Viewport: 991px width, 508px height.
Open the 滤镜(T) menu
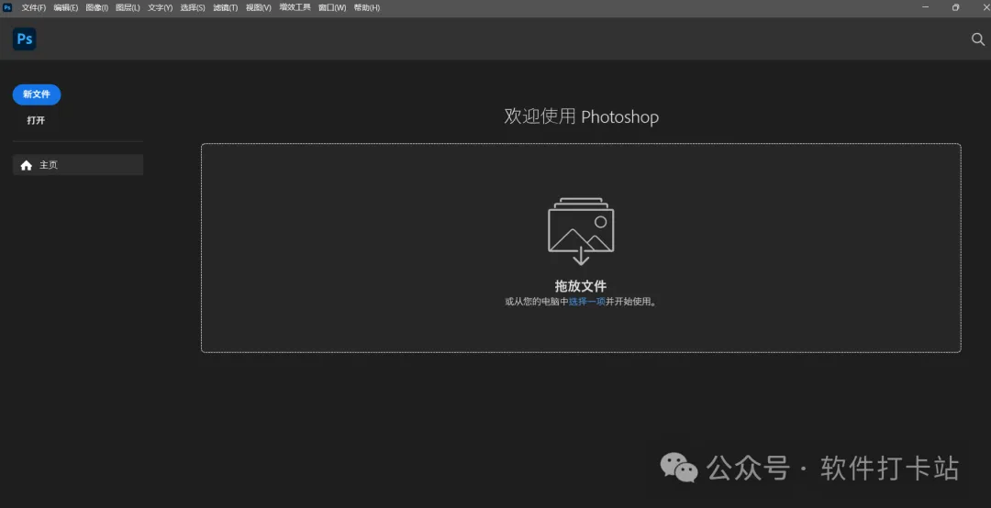[x=225, y=7]
